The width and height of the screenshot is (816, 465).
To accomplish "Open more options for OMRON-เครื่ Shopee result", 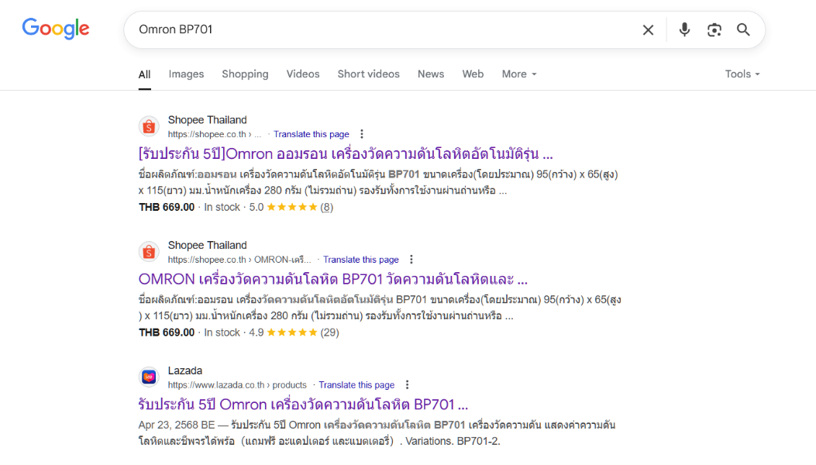I will tap(411, 260).
